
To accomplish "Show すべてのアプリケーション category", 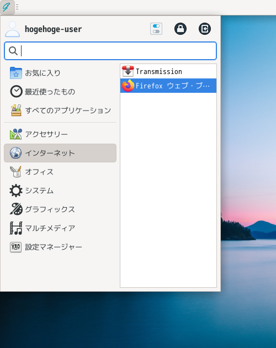I will [x=60, y=110].
